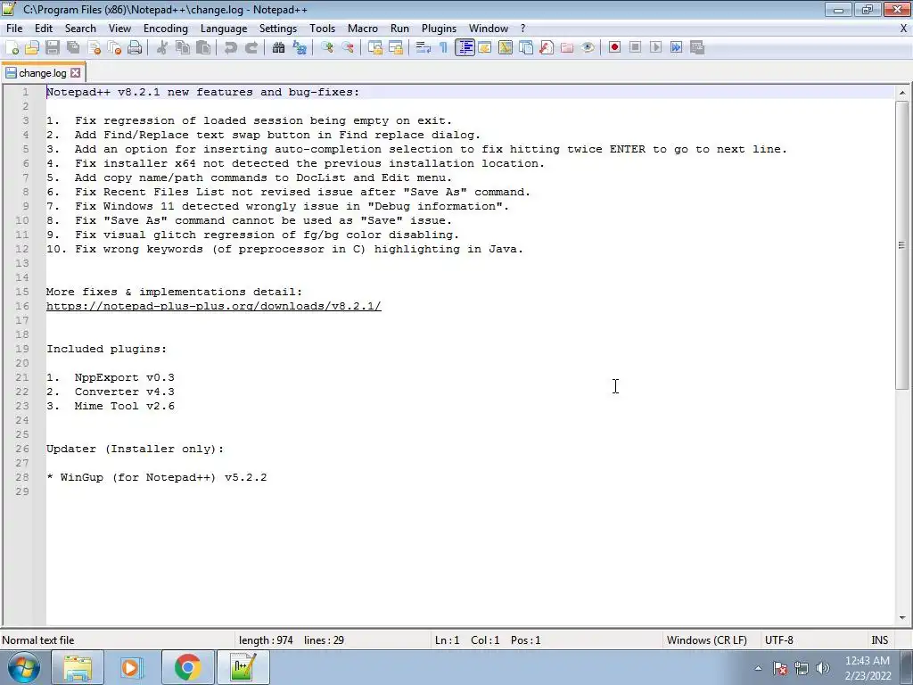Screen dimensions: 913x685
Task: Open the View menu
Action: click(x=119, y=28)
